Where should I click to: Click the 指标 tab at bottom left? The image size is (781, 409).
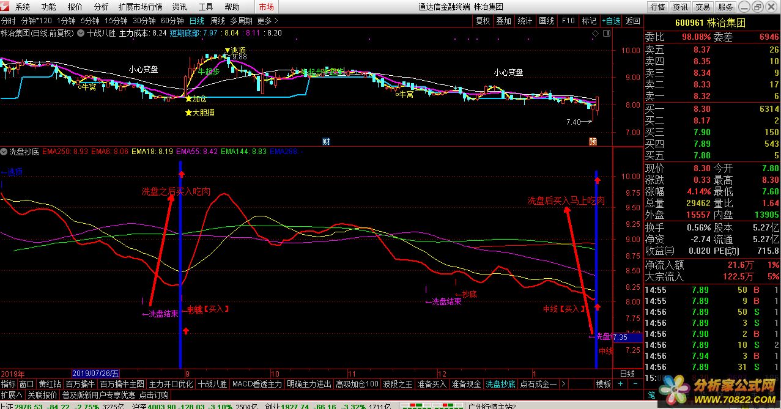(9, 384)
